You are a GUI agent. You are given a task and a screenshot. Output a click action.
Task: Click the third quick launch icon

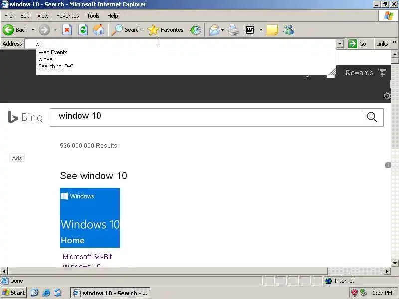[x=57, y=293]
